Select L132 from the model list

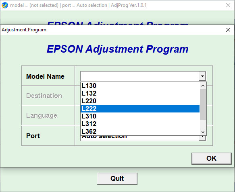click(140, 93)
